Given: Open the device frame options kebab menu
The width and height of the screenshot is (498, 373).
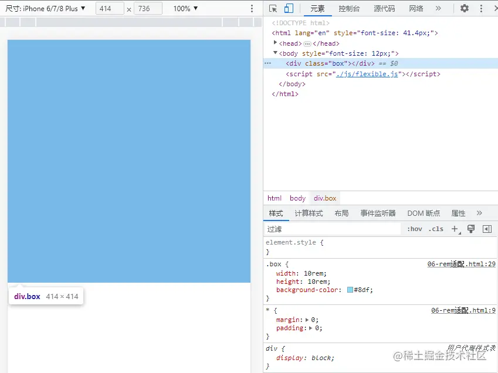Looking at the screenshot, I should pos(252,8).
